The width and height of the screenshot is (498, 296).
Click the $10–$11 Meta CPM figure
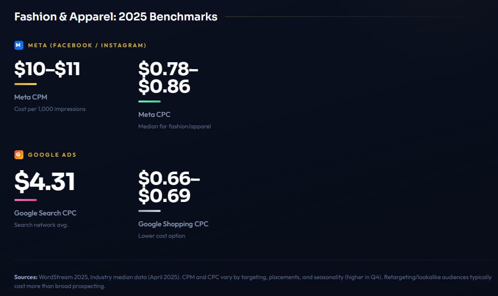coord(47,69)
